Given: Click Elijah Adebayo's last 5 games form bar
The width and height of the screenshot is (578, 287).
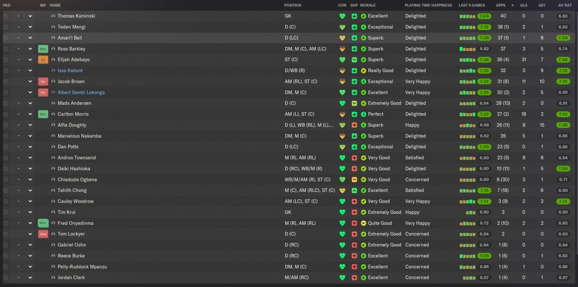Looking at the screenshot, I should tap(467, 60).
